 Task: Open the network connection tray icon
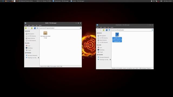click(x=156, y=1)
